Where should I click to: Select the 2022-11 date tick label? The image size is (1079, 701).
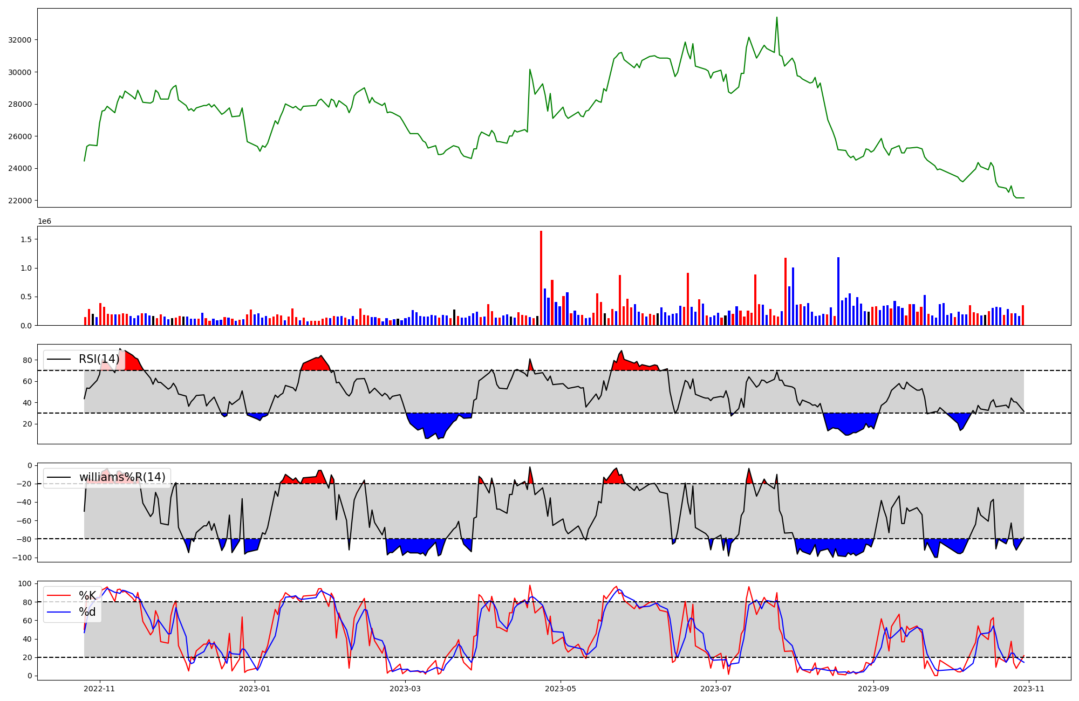click(x=100, y=689)
